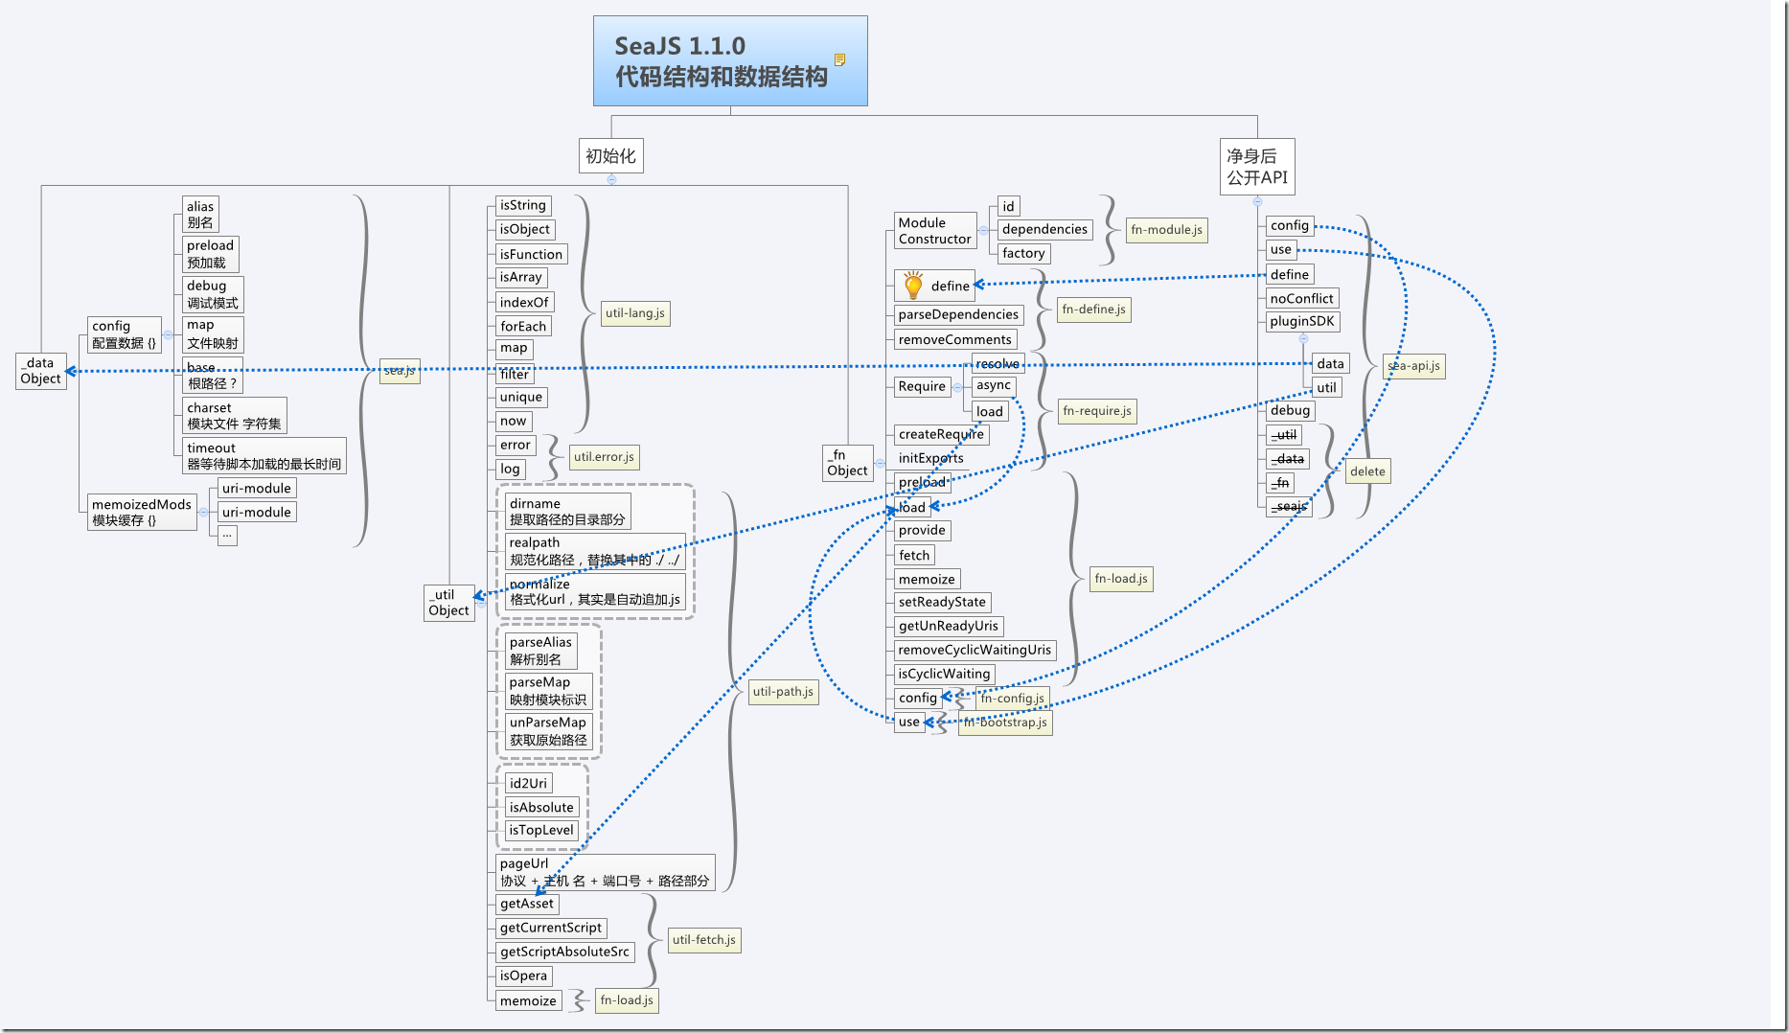
Task: Select the unique node
Action: [521, 397]
